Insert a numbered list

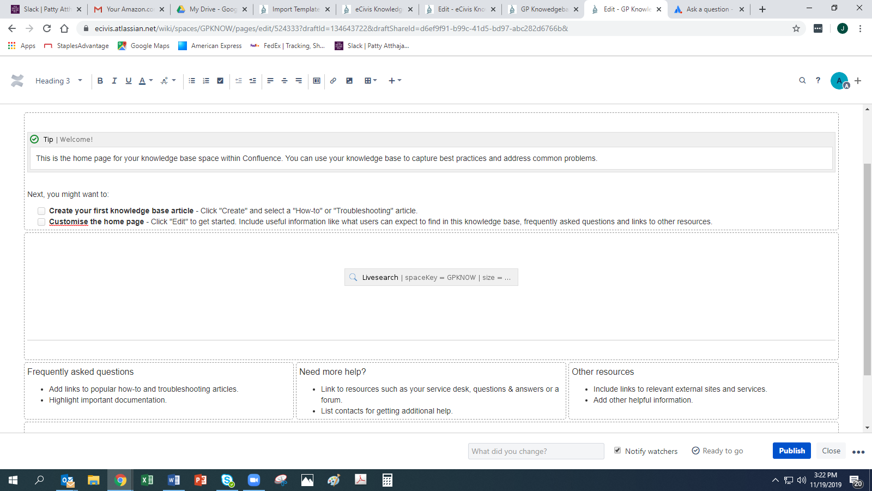206,81
